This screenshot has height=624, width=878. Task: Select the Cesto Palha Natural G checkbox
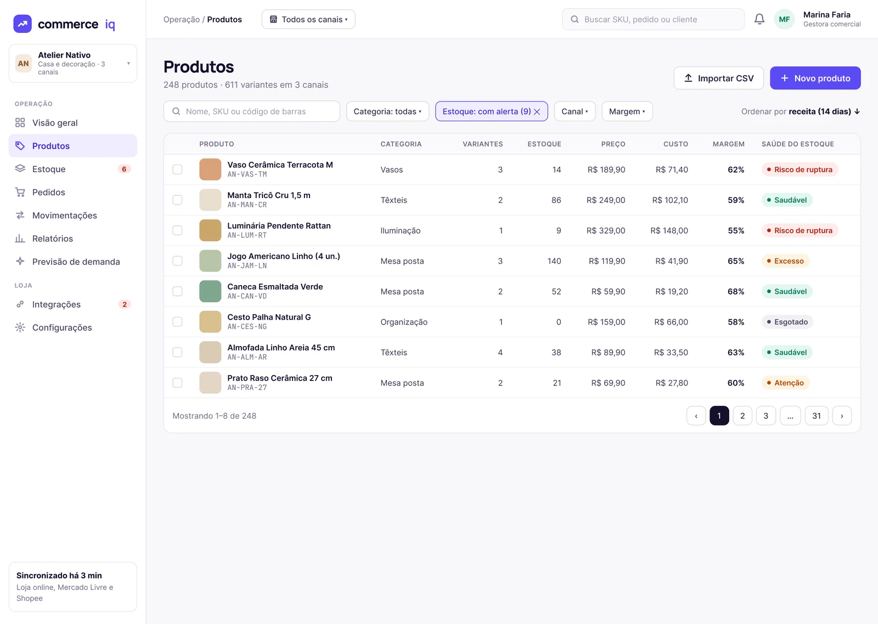[177, 322]
